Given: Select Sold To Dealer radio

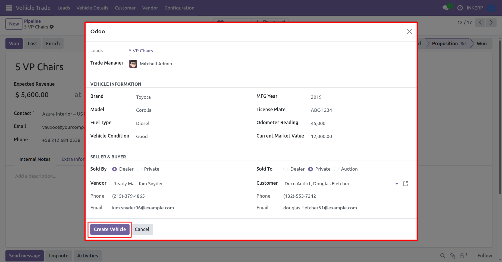Looking at the screenshot, I should [285, 169].
